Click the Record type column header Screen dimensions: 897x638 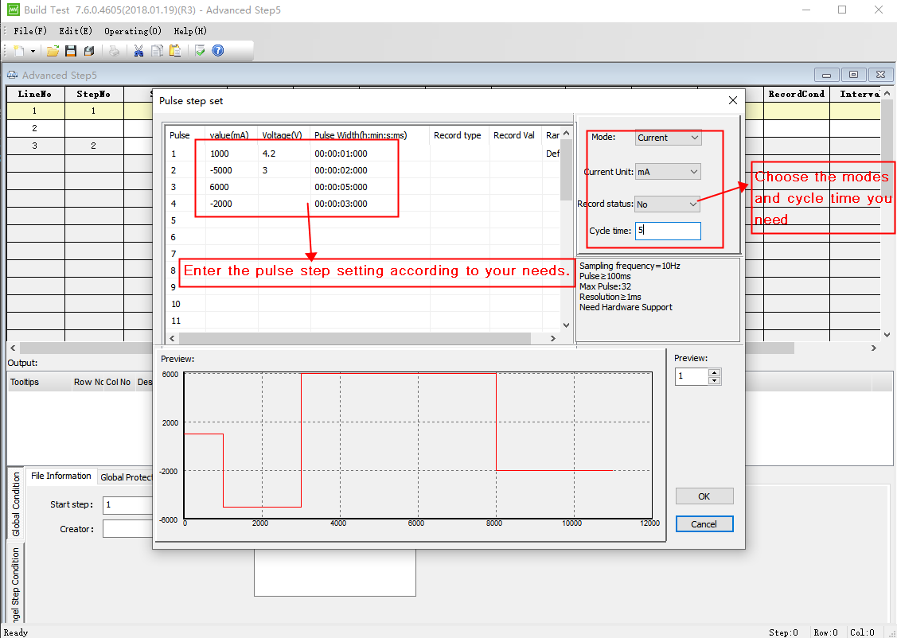(x=457, y=135)
